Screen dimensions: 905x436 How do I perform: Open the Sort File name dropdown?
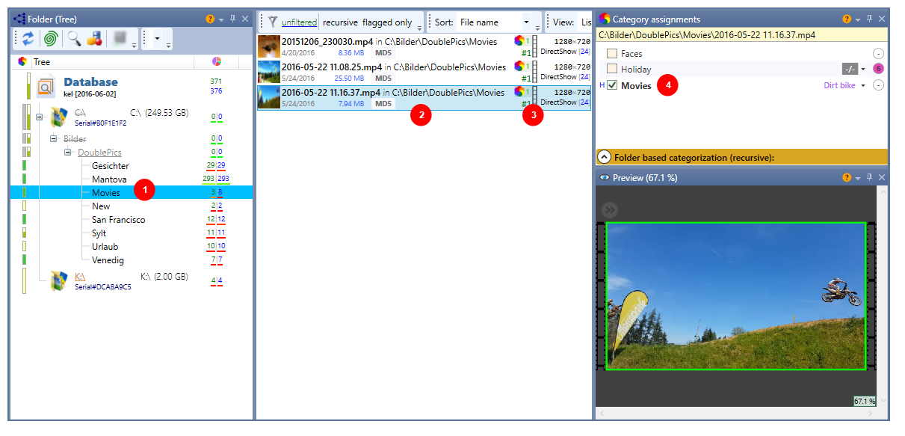pyautogui.click(x=526, y=22)
